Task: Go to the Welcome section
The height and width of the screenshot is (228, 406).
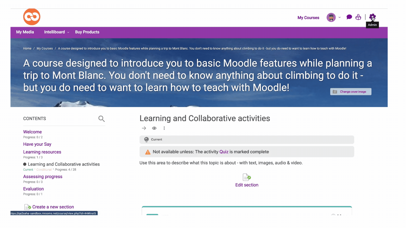Action: pyautogui.click(x=32, y=132)
